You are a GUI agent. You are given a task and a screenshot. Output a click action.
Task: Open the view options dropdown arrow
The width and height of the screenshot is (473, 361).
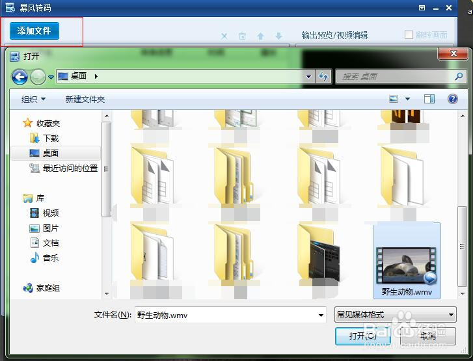click(x=407, y=99)
